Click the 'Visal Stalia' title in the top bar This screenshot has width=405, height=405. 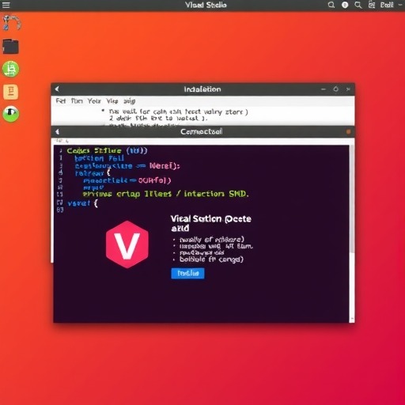(x=206, y=5)
